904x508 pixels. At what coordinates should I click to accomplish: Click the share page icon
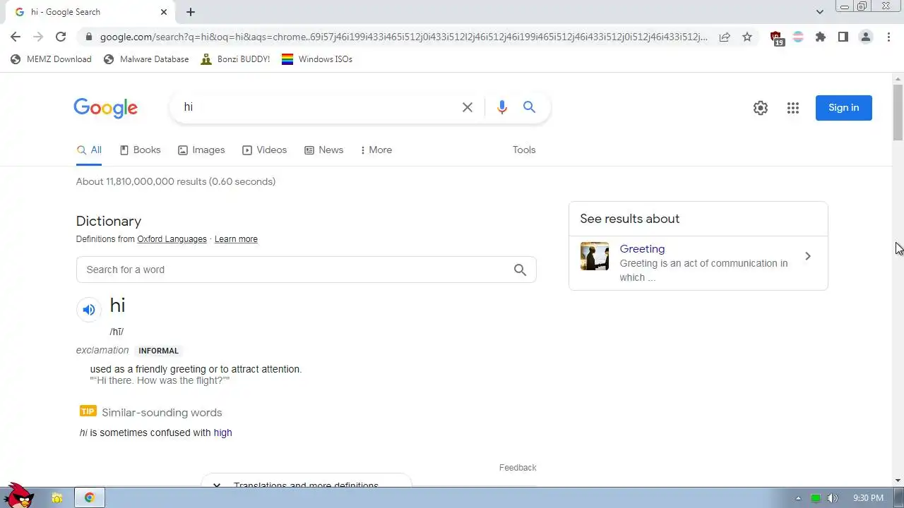pyautogui.click(x=725, y=37)
